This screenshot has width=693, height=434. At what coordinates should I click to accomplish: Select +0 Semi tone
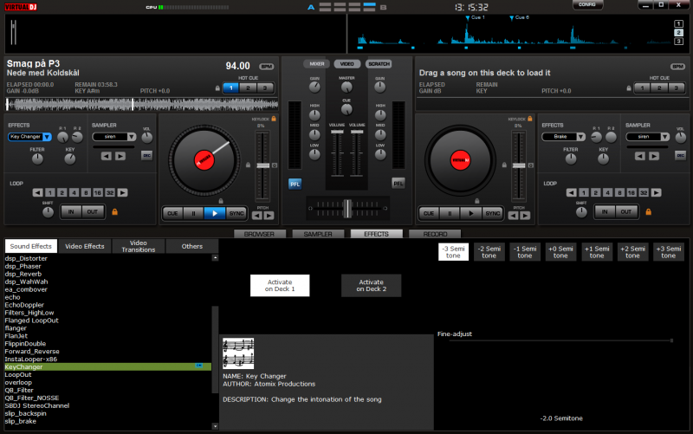tap(560, 252)
